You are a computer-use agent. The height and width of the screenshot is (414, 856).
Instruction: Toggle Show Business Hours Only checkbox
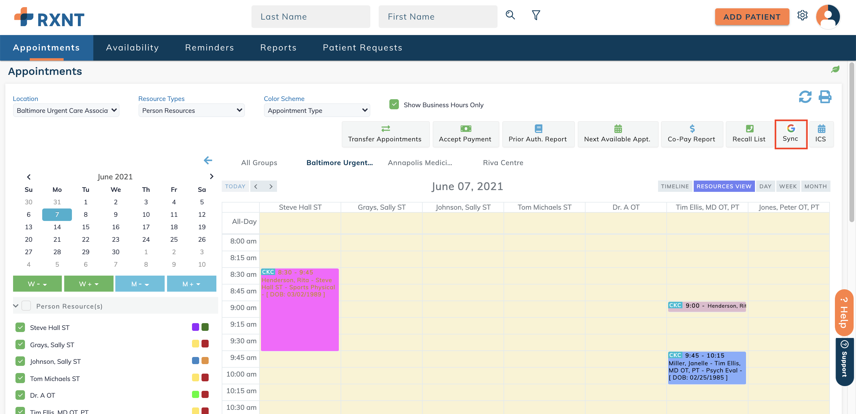point(394,105)
